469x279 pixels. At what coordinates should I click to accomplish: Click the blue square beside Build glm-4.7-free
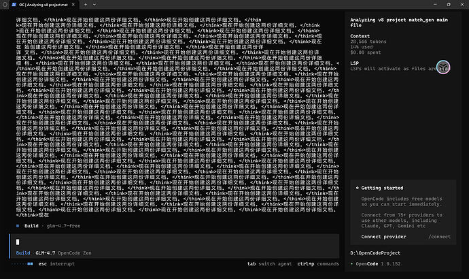click(x=18, y=226)
